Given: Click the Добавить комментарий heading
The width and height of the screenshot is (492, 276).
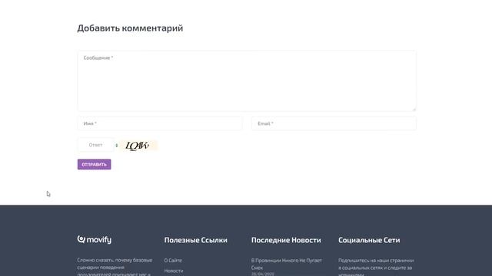Looking at the screenshot, I should (x=130, y=28).
